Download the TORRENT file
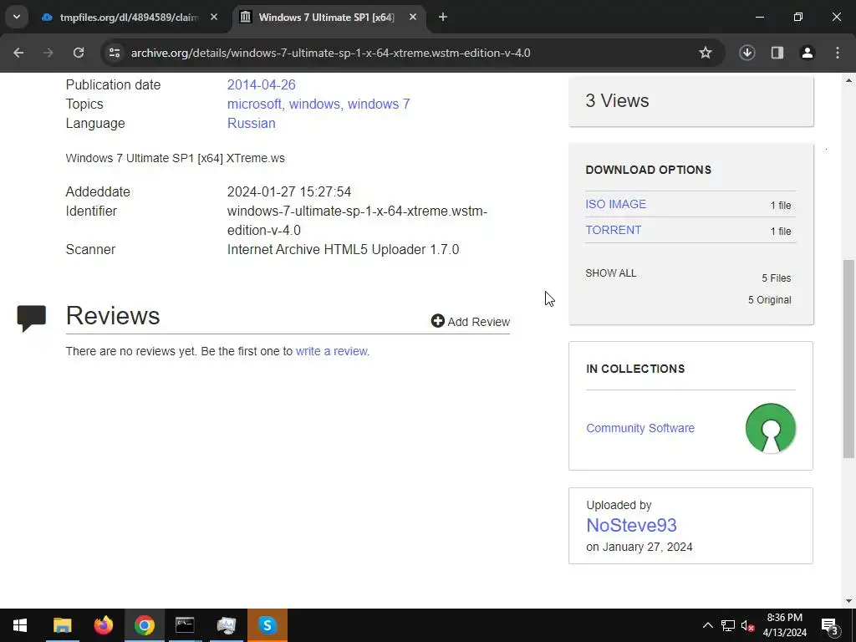The image size is (856, 642). (613, 230)
